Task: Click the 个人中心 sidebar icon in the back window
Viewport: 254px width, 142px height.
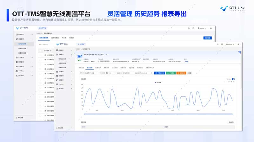Action: pyautogui.click(x=17, y=71)
